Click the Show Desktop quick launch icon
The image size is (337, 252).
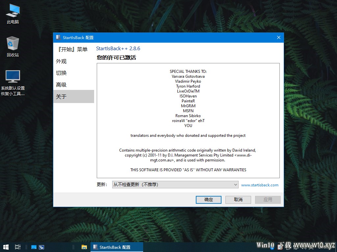click(x=34, y=247)
